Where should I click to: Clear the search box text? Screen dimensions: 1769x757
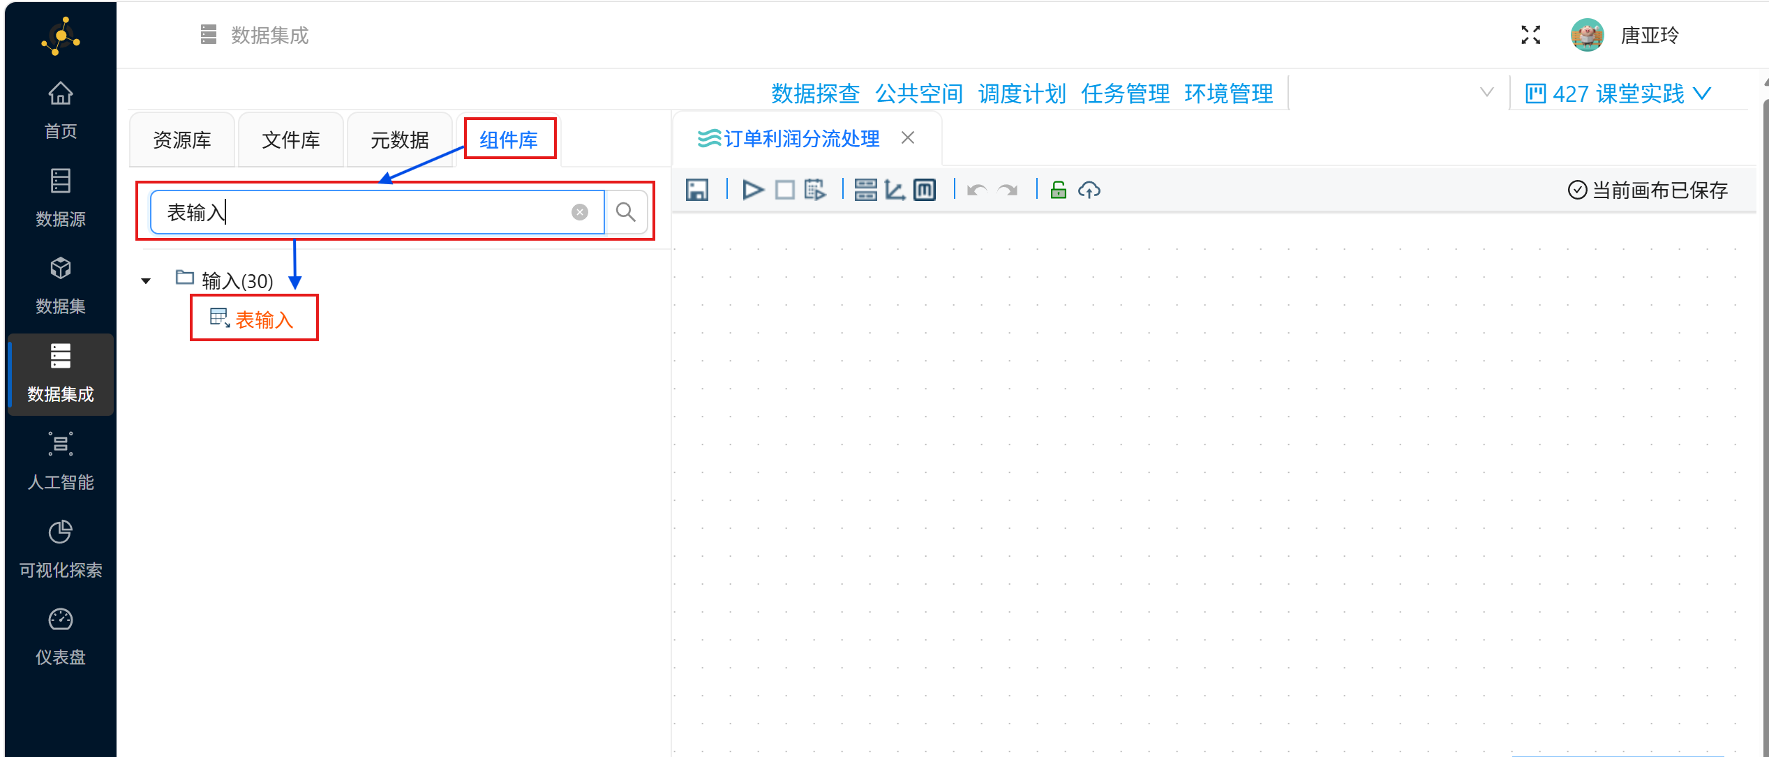[579, 212]
